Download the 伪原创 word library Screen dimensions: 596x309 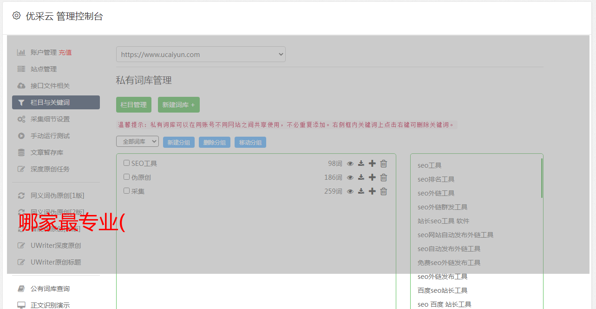(361, 177)
